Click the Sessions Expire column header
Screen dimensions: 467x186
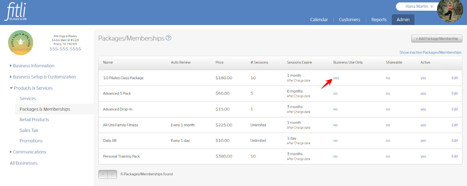(299, 62)
